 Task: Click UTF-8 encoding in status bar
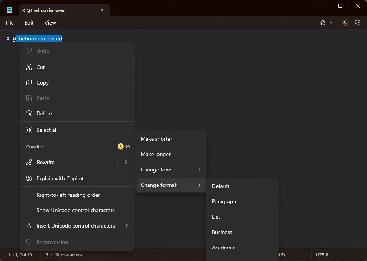[x=322, y=255]
